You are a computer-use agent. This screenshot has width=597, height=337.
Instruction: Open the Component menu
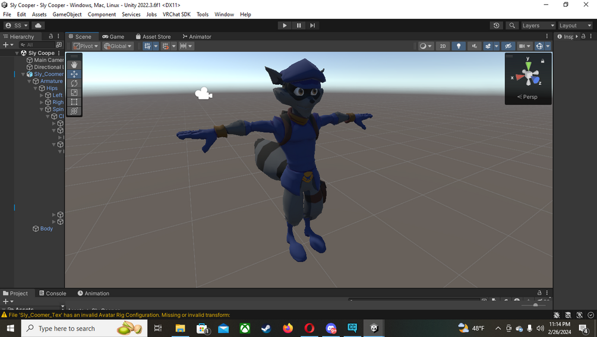[x=102, y=14]
